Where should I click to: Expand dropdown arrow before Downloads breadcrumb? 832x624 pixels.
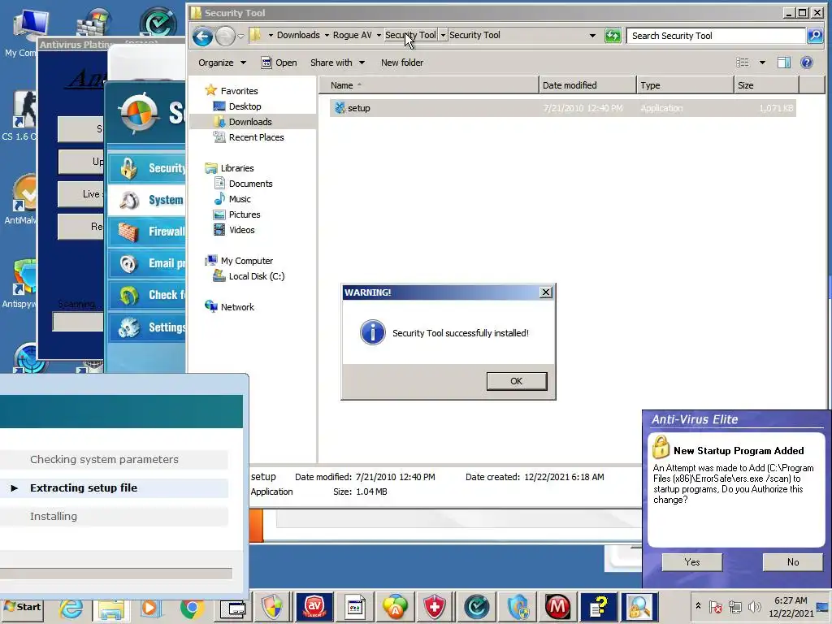click(x=271, y=36)
